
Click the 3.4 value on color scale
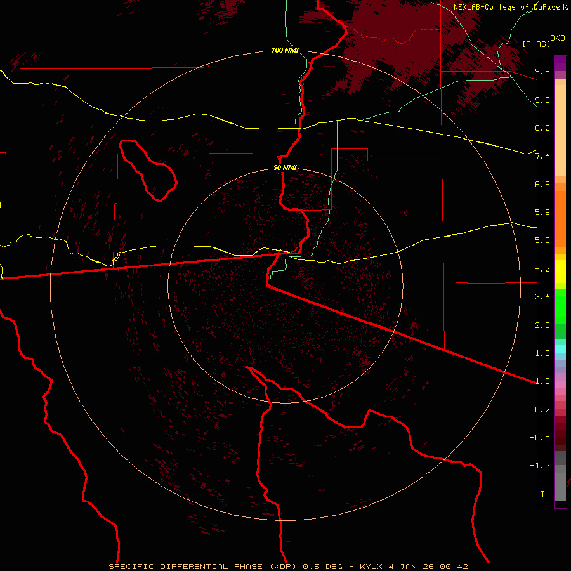click(x=542, y=297)
